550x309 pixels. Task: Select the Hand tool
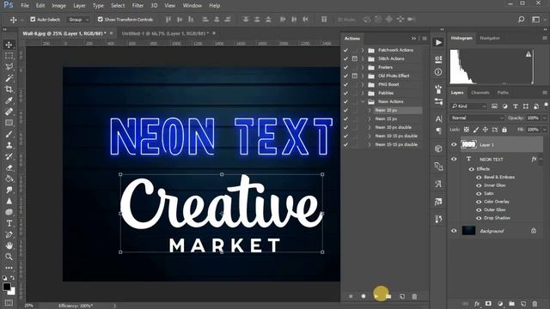point(9,245)
